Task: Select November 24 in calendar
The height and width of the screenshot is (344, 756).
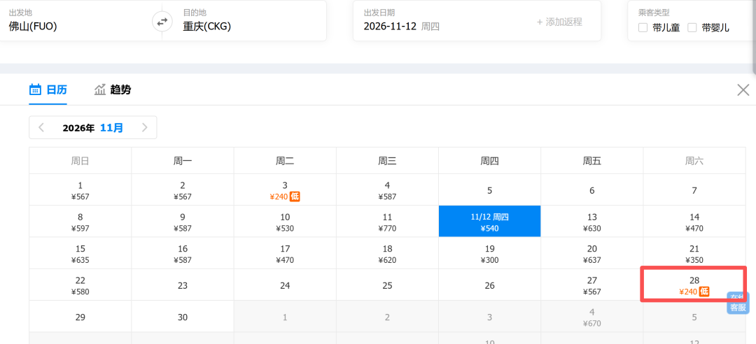Action: click(285, 285)
